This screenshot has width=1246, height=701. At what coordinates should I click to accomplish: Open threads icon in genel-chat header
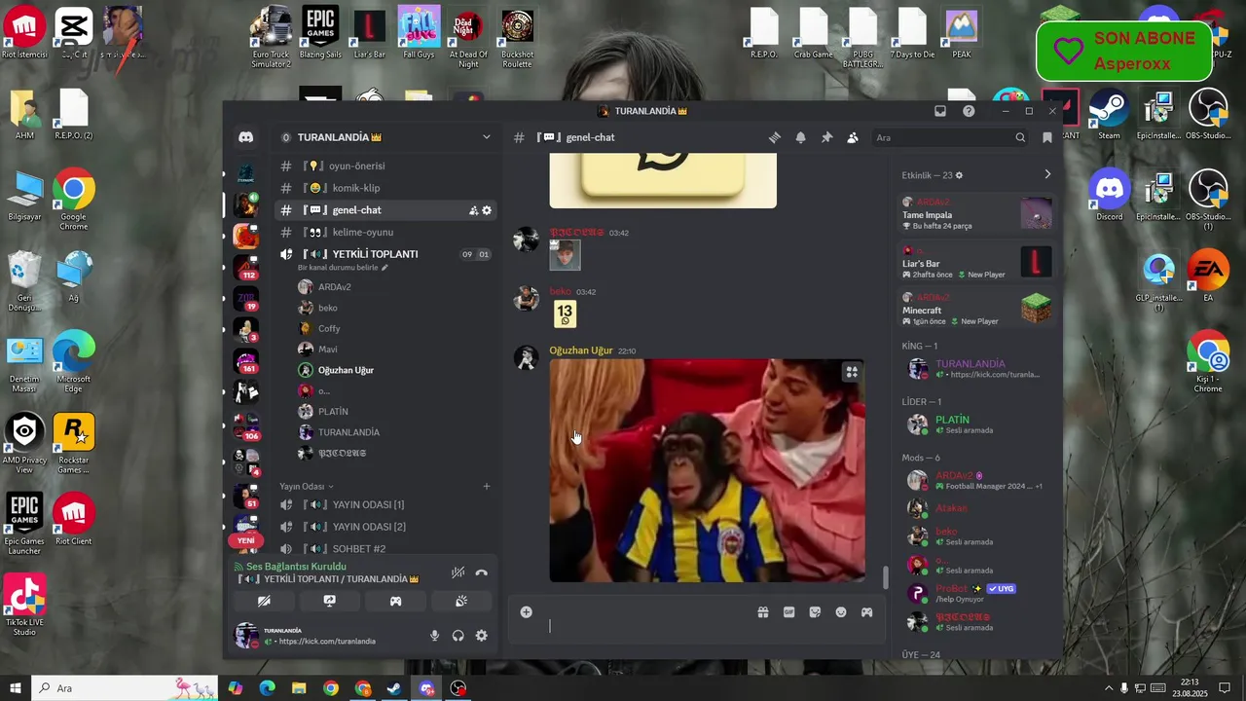click(775, 137)
